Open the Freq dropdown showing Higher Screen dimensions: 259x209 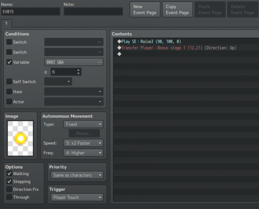click(x=83, y=153)
